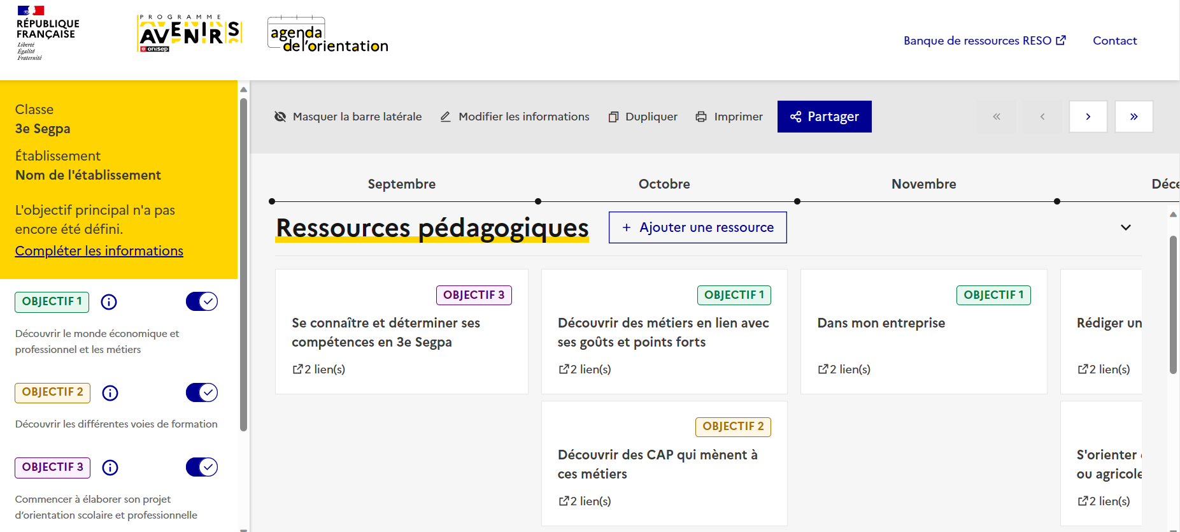Disable the Objectif 1 toggle switch
This screenshot has height=532, width=1180.
click(202, 301)
